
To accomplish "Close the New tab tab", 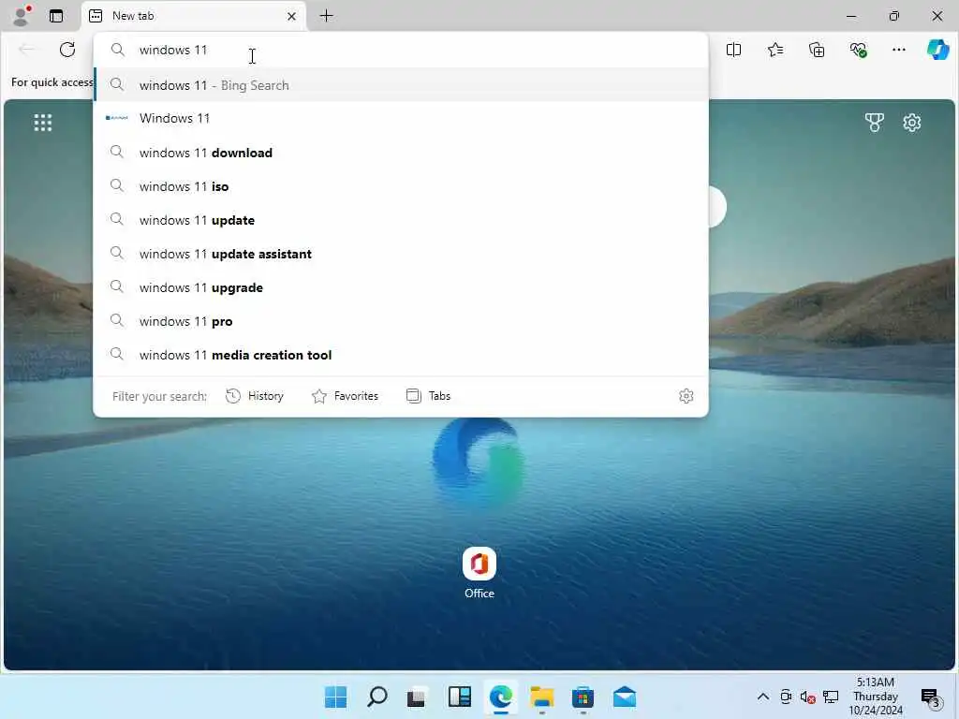I will pyautogui.click(x=292, y=17).
